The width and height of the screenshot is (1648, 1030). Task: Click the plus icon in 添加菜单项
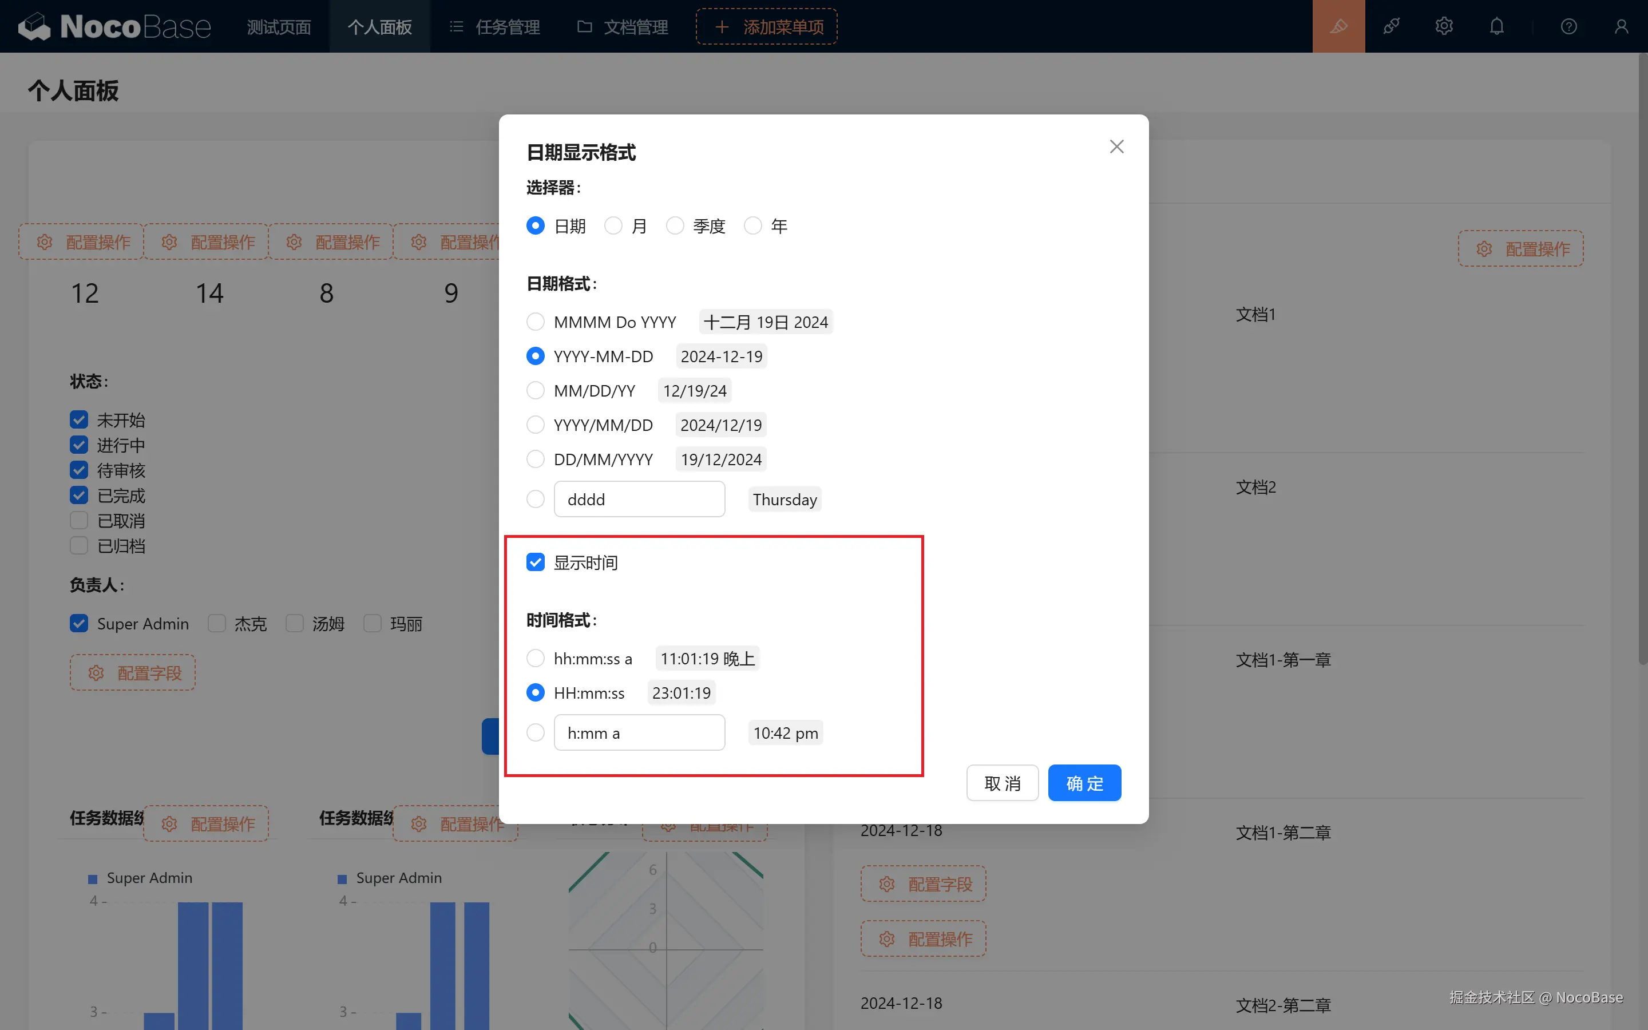click(x=722, y=26)
